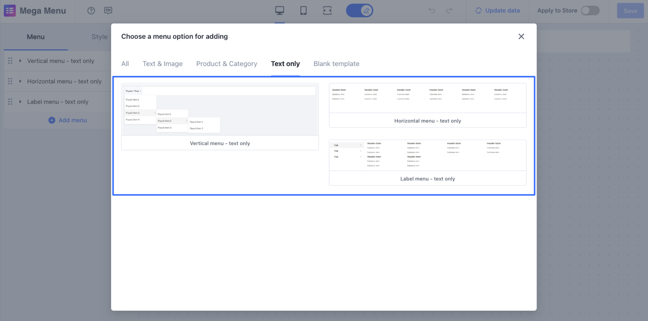Viewport: 648px width, 321px height.
Task: Close the menu option dialog
Action: [521, 36]
